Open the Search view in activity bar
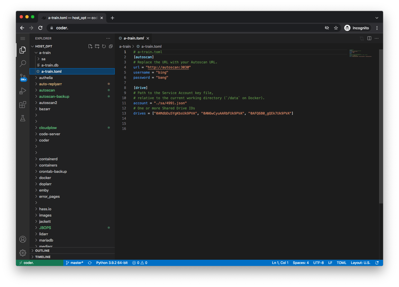The image size is (399, 287). tap(23, 63)
